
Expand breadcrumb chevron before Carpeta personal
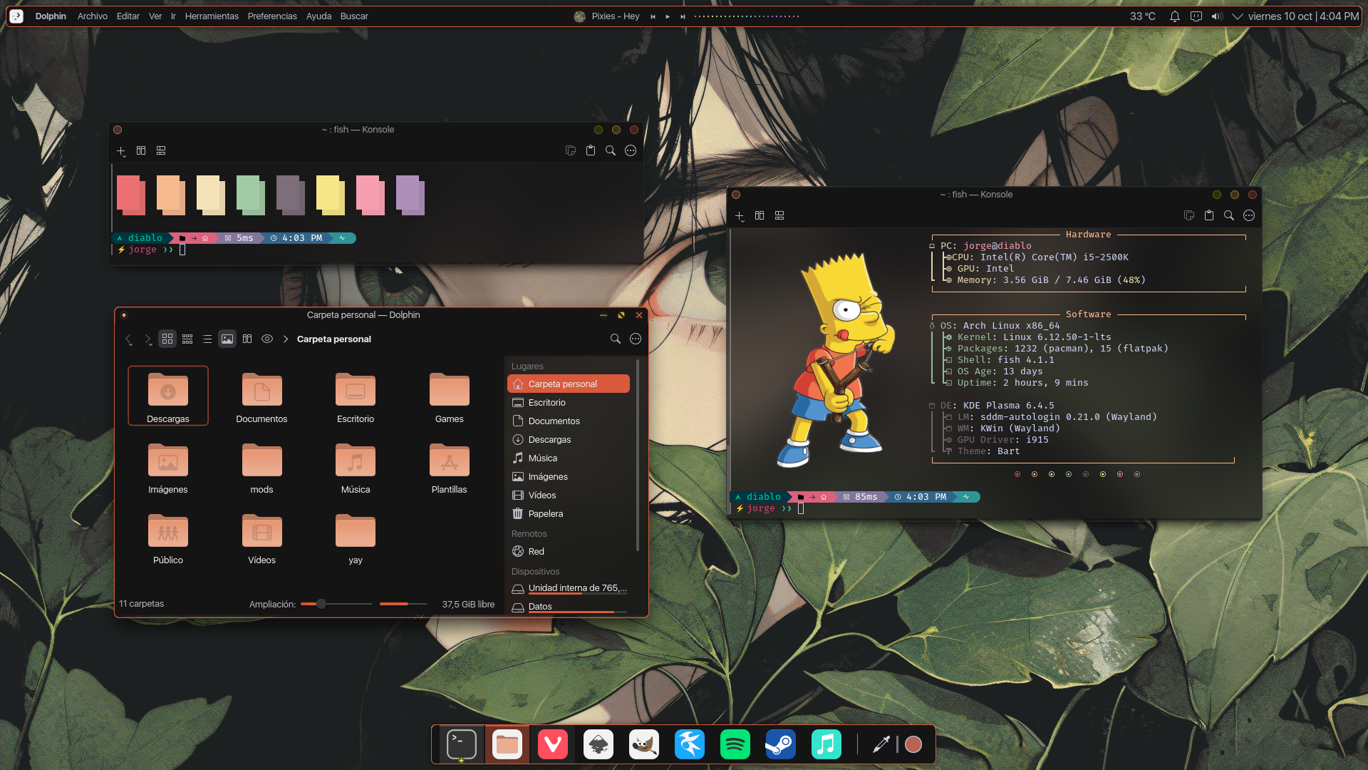pyautogui.click(x=286, y=339)
